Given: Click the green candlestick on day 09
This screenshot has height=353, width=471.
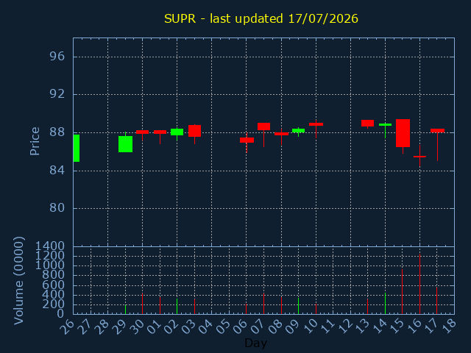Looking at the screenshot, I should [x=298, y=131].
